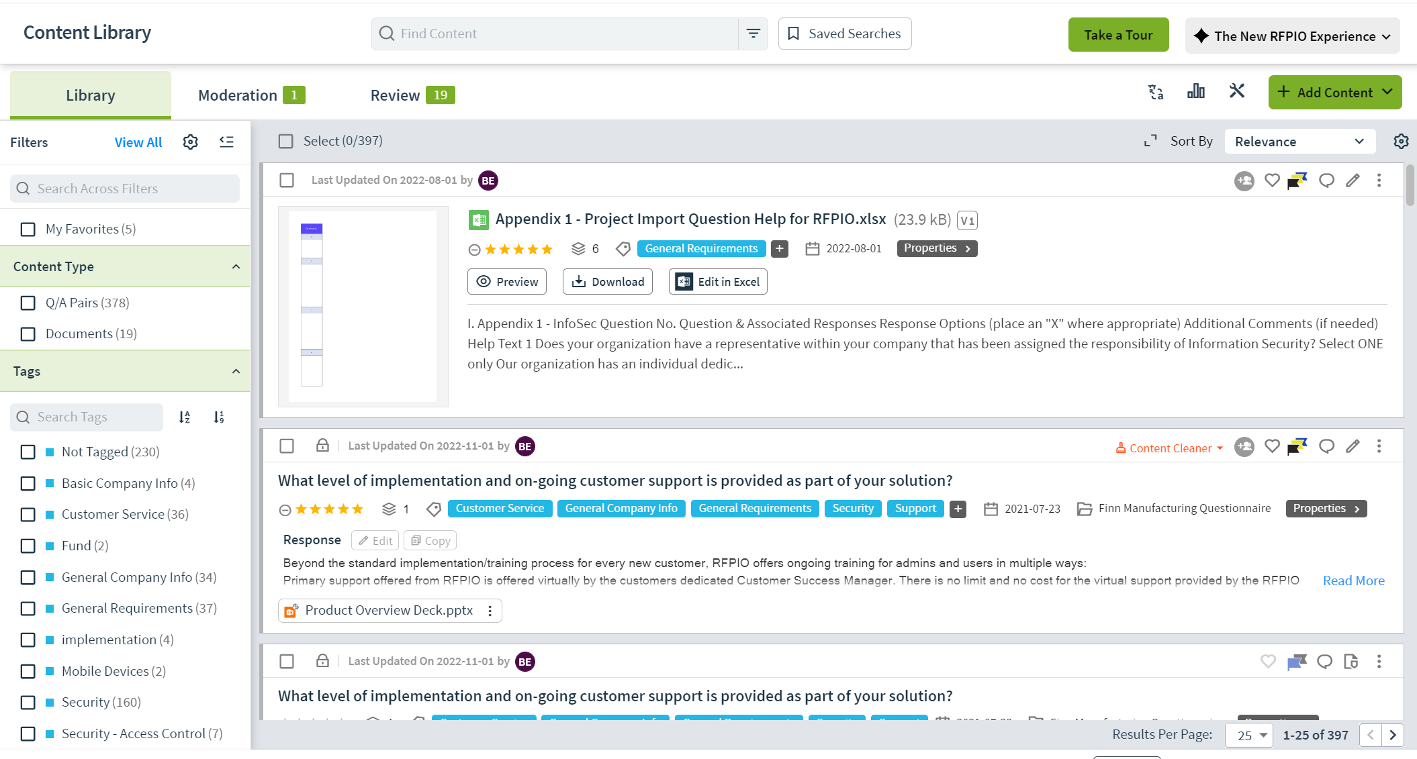
Task: Click the Search Across Filters field
Action: click(x=125, y=189)
